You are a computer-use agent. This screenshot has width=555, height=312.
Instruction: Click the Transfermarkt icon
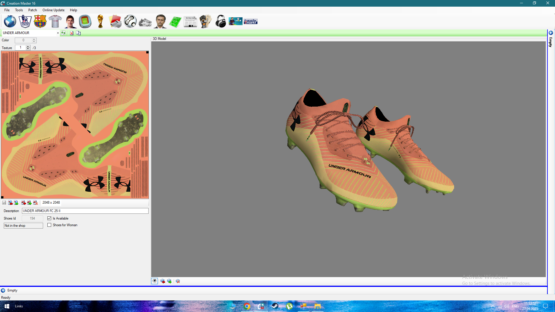[251, 21]
